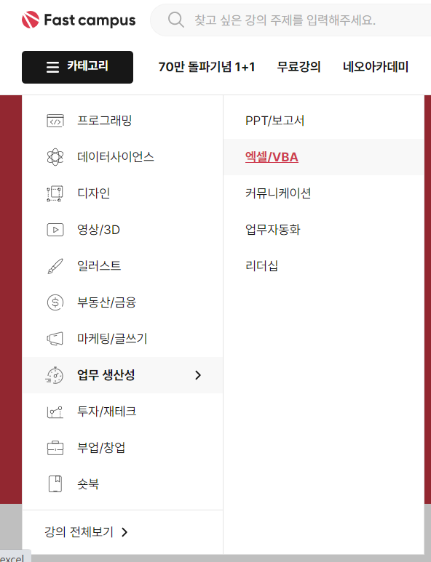This screenshot has height=562, width=431.
Task: Focus the course topic search field
Action: pos(290,20)
